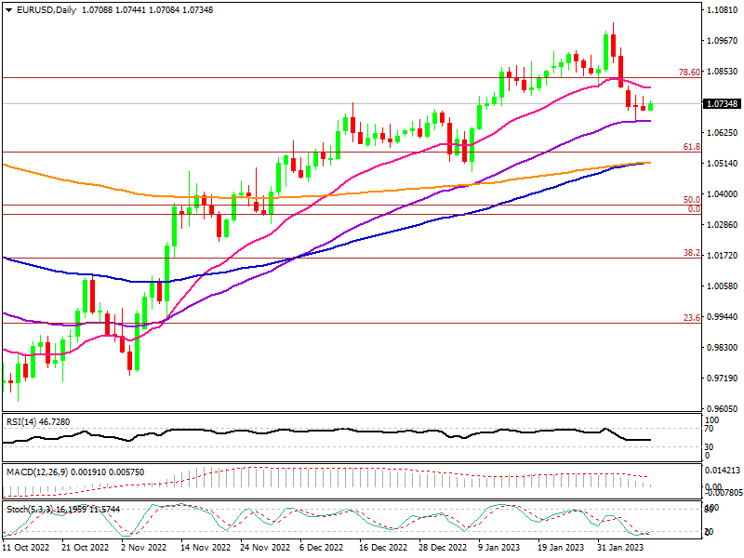This screenshot has height=558, width=744.
Task: Click the 0.96050 price axis label
Action: 722,409
